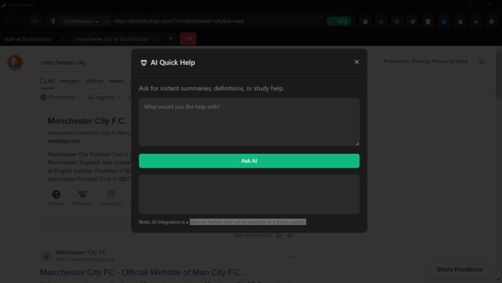Click 'Protection. Privacy. Peace of mind.' text
Screen dimensions: 502x283
pyautogui.click(x=426, y=61)
